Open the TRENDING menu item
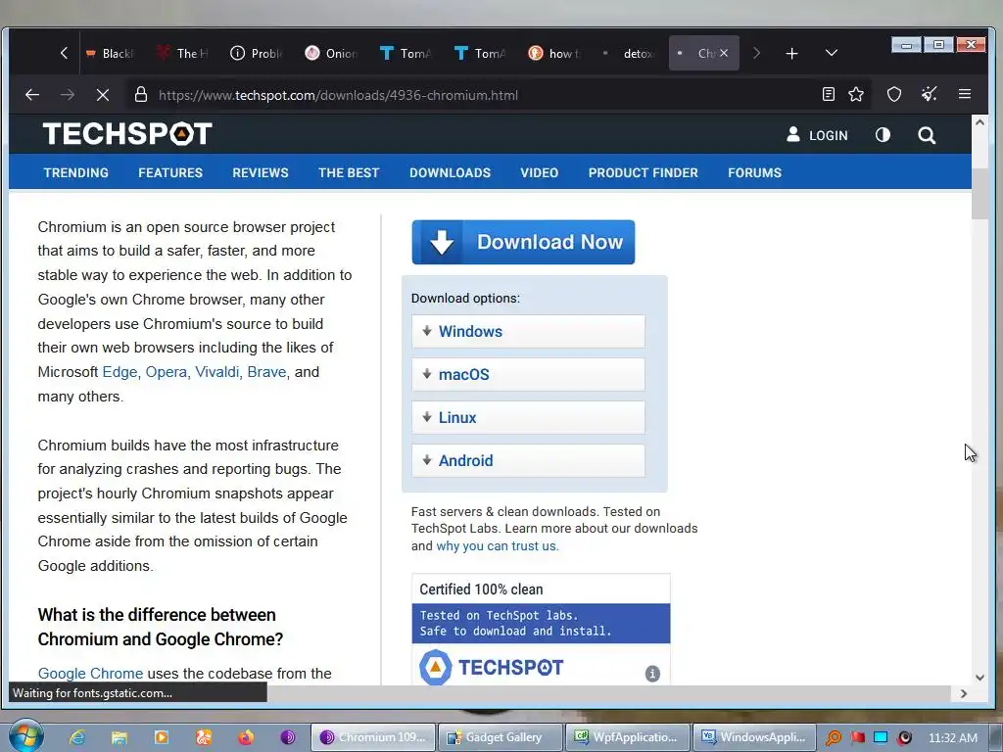 click(x=76, y=172)
